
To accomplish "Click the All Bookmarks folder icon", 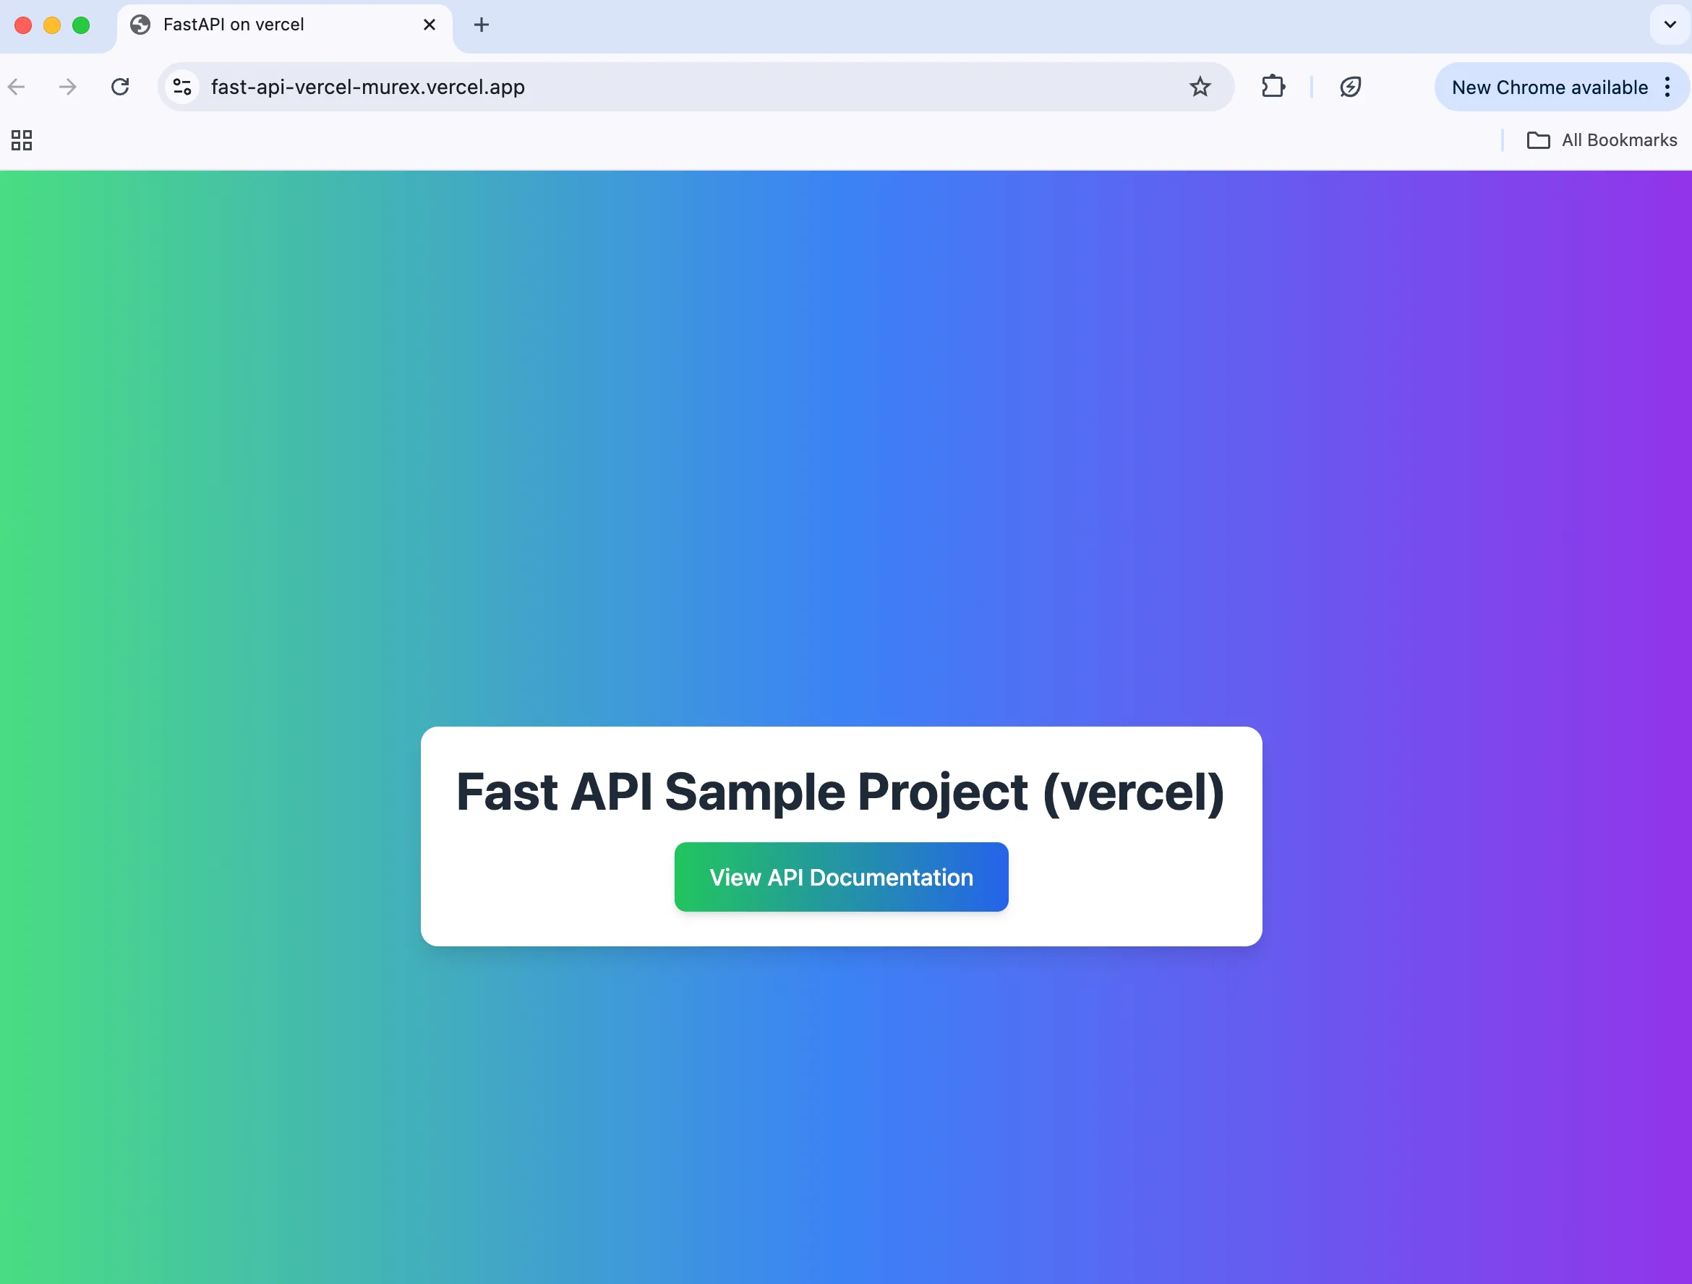I will point(1539,140).
